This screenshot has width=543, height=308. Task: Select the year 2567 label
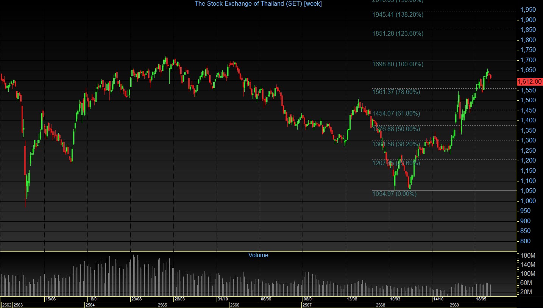[x=307, y=305]
